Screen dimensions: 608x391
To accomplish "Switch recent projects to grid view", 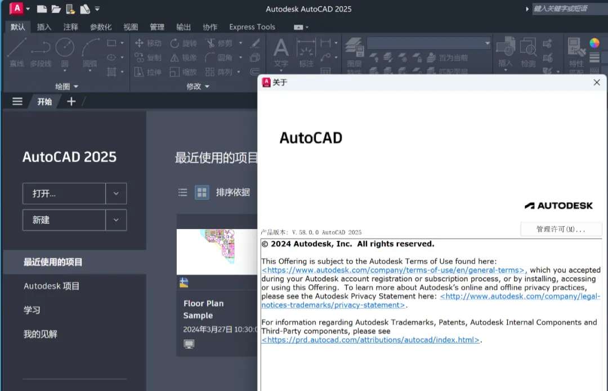I will pos(202,192).
